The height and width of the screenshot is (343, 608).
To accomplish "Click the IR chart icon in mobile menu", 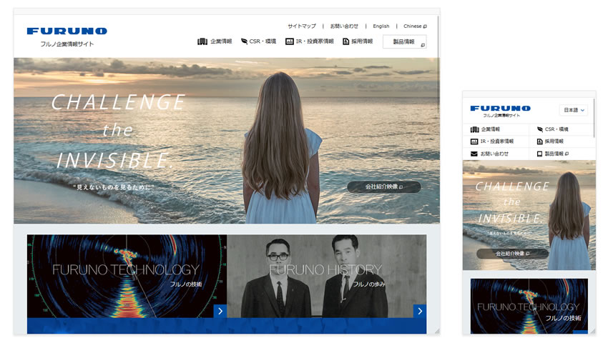I will (x=474, y=141).
